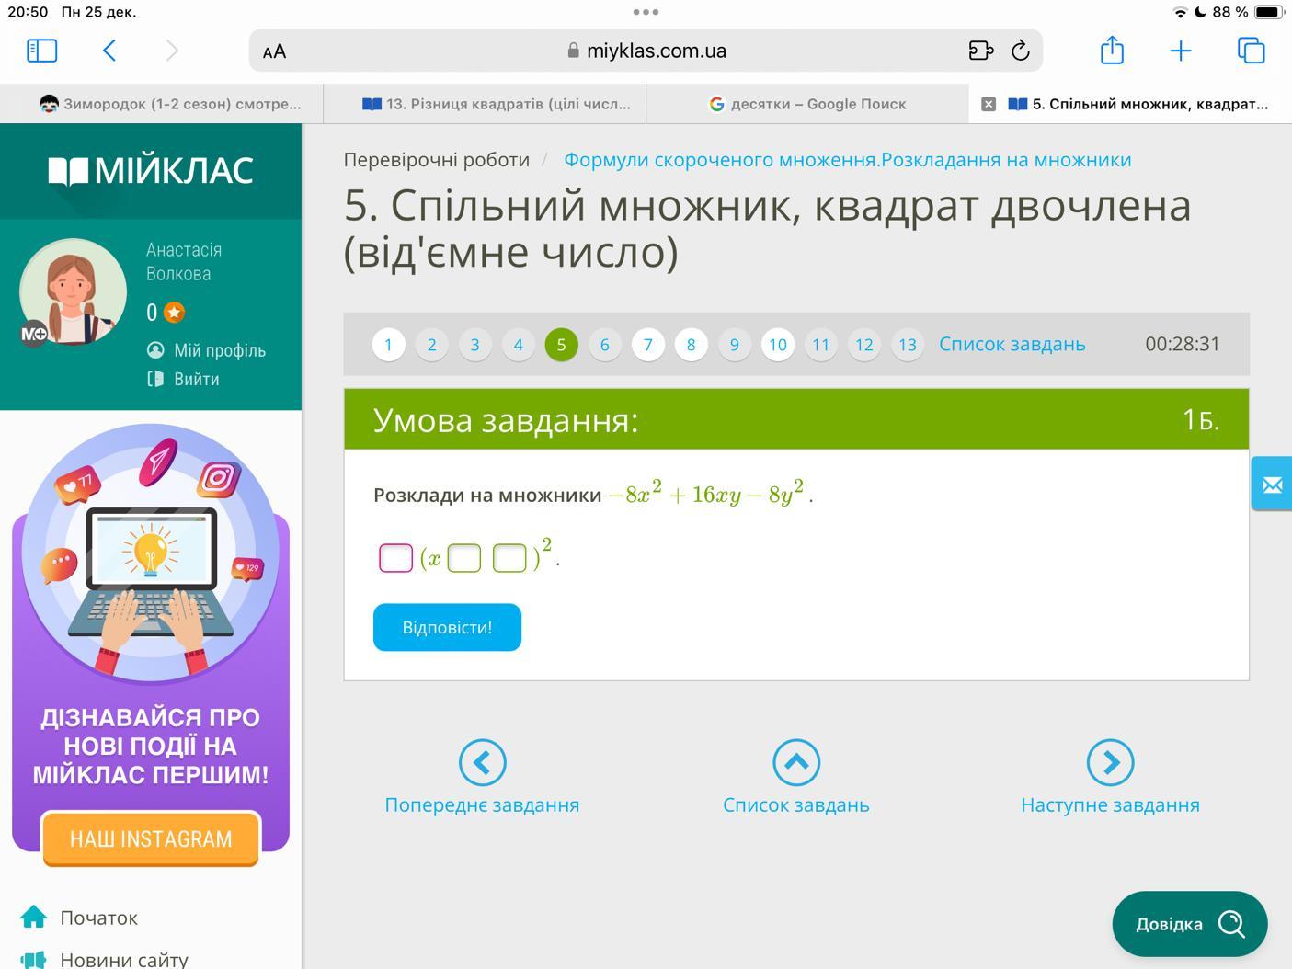The width and height of the screenshot is (1292, 969).
Task: Click the pink coefficient input box
Action: (x=395, y=558)
